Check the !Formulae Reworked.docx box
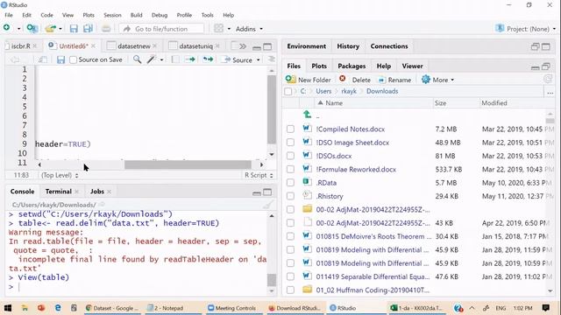 point(290,169)
